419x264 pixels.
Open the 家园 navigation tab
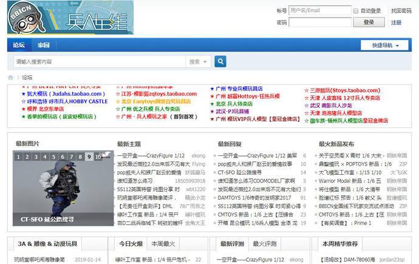pos(43,45)
